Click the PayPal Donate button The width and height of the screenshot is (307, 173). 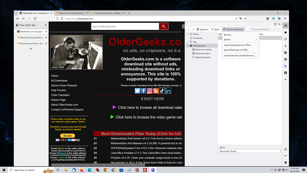point(68,136)
